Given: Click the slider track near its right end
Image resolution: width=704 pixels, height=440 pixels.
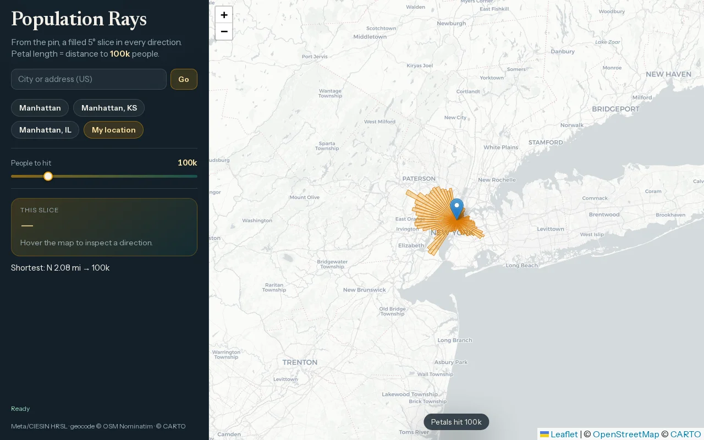Looking at the screenshot, I should pyautogui.click(x=190, y=176).
